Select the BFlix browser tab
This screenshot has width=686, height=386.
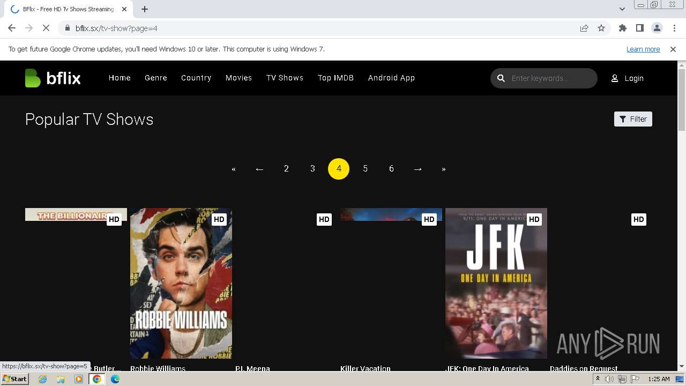(69, 9)
